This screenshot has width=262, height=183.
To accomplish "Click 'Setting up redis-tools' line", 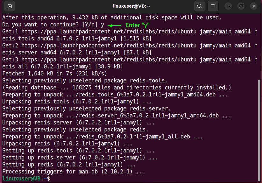I will tap(78, 151).
